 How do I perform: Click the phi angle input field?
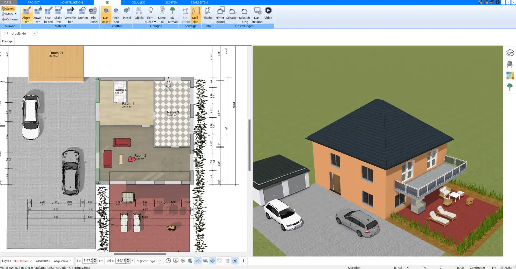[x=121, y=261]
